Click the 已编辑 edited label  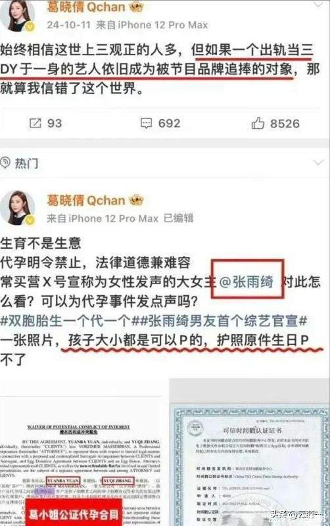pos(178,218)
